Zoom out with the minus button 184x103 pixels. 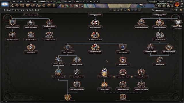(x=174, y=10)
